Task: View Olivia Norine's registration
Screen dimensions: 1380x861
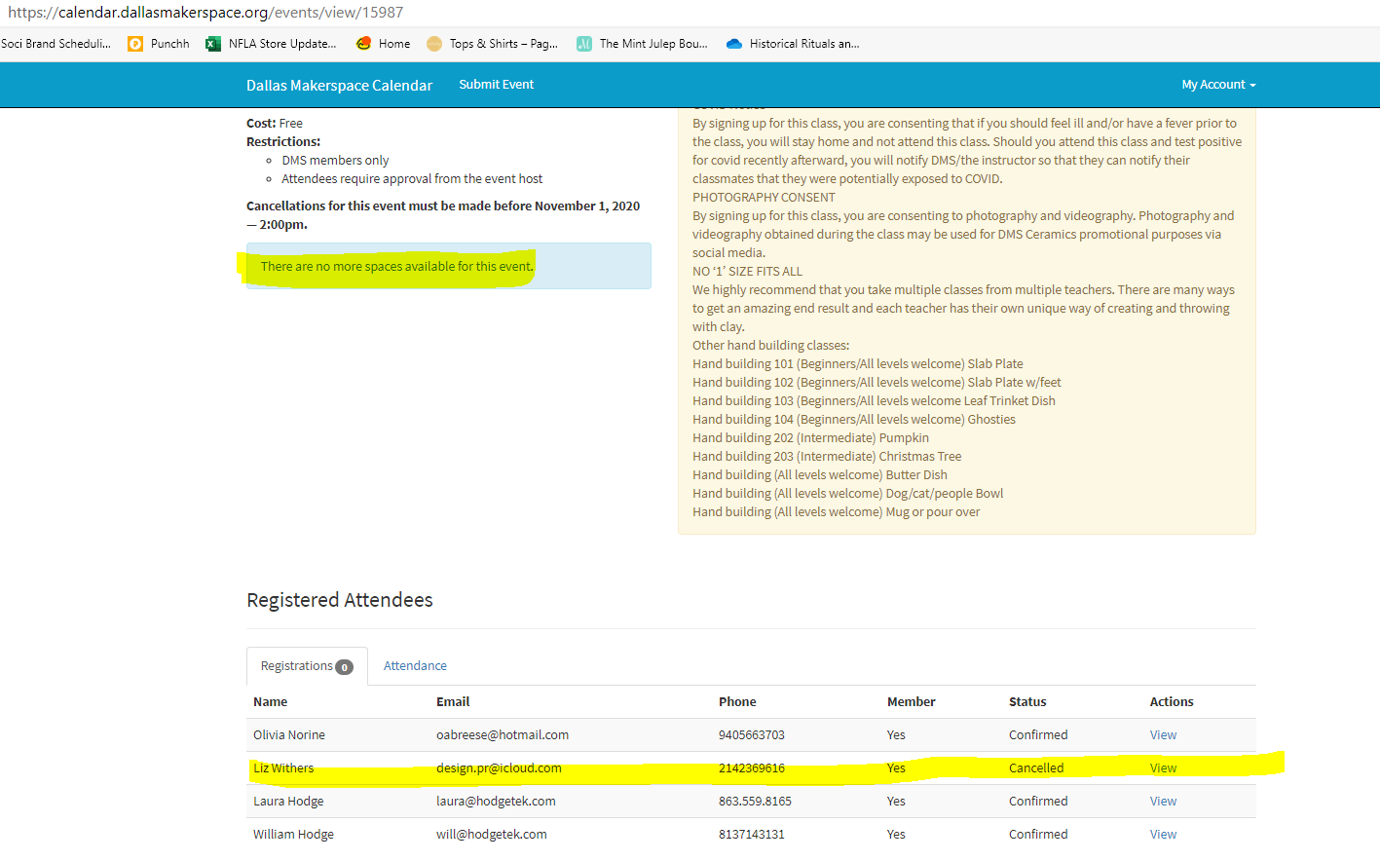Action: [x=1163, y=735]
